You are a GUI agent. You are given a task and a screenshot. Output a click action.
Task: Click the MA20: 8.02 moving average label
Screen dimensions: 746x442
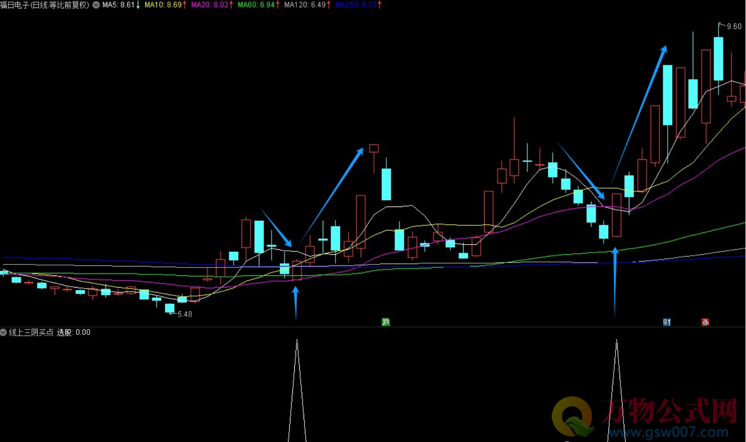[x=212, y=5]
